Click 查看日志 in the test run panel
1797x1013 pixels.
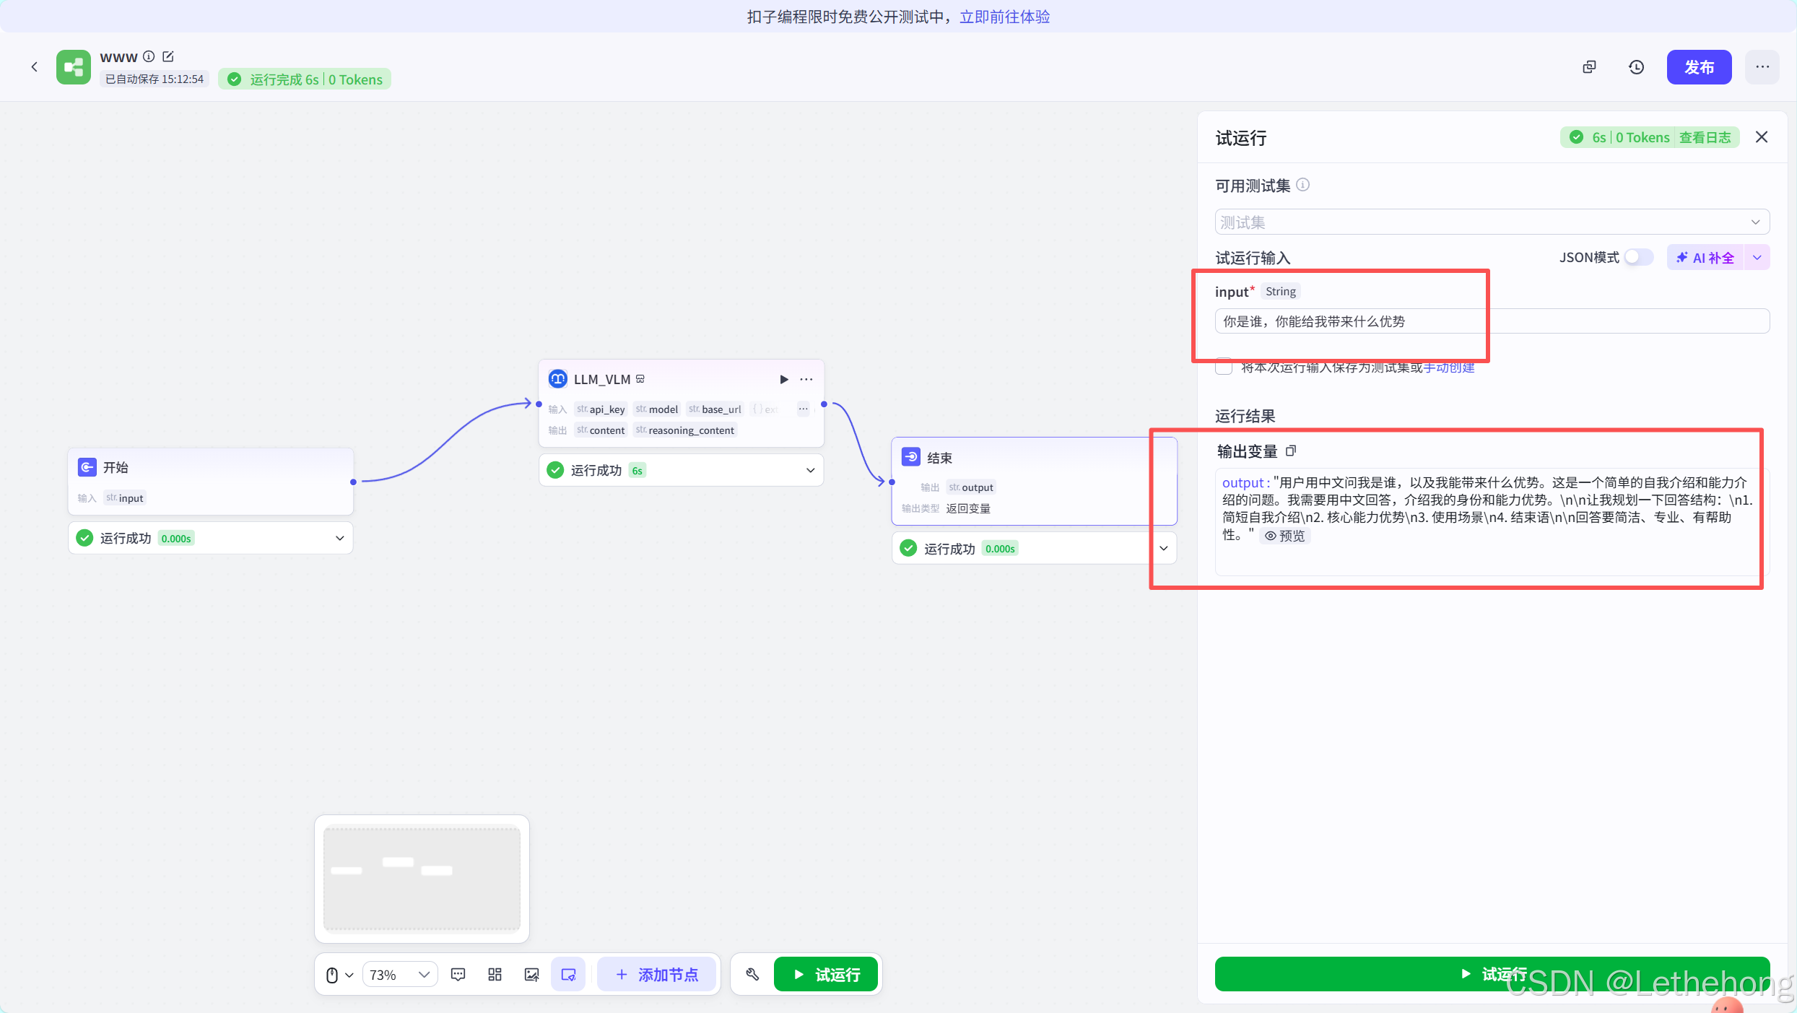click(1705, 137)
